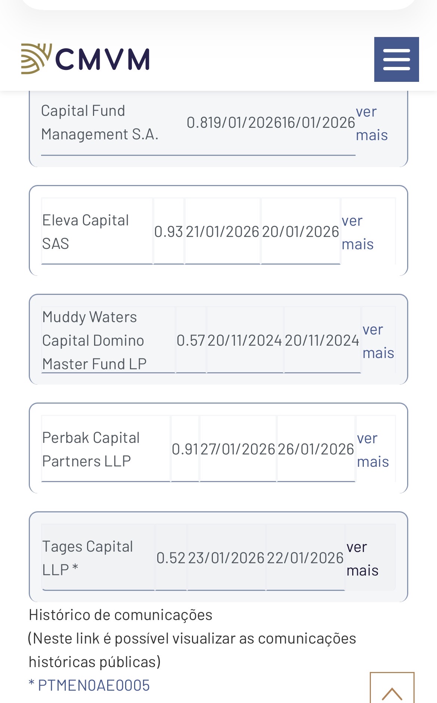This screenshot has height=703, width=437.
Task: Click the Capital Fund Management S.A. name
Action: (100, 123)
